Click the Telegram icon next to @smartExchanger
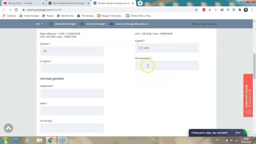256x144 pixels. pos(51,24)
